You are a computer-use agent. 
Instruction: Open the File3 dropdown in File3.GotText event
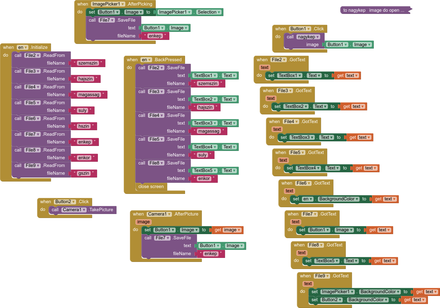pyautogui.click(x=285, y=91)
